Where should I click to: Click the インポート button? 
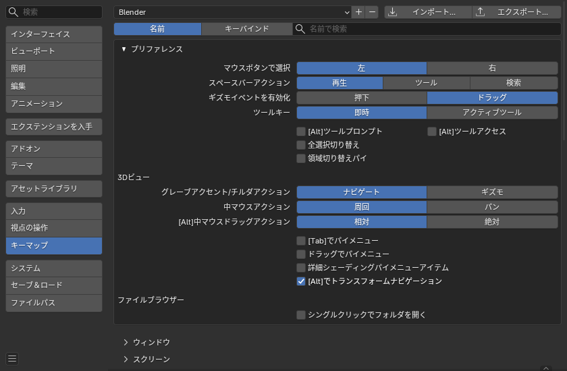point(428,12)
